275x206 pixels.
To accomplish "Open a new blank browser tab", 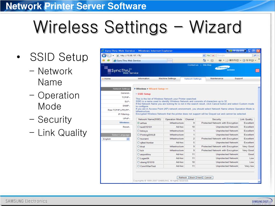I will click(170, 61).
